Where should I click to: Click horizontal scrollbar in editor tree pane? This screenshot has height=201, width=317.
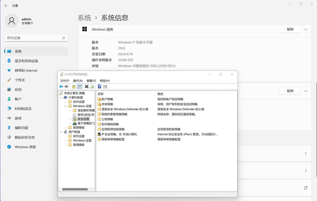click(x=75, y=189)
